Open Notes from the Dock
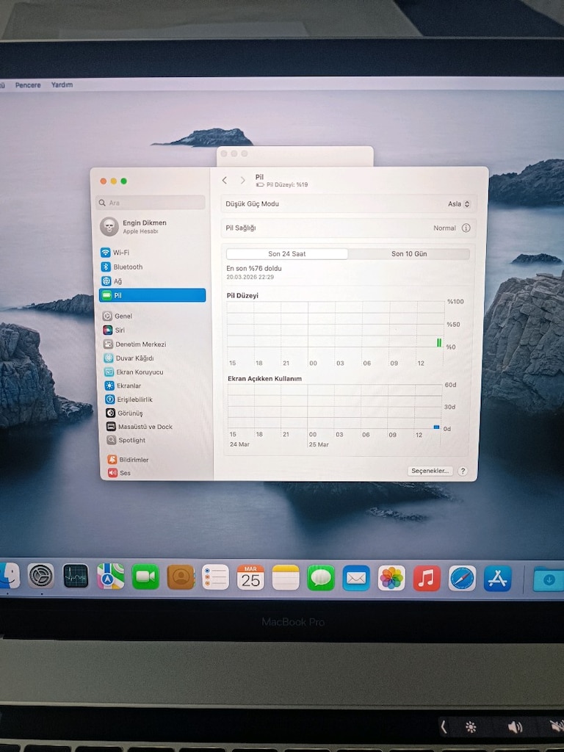The width and height of the screenshot is (564, 752). click(x=286, y=577)
